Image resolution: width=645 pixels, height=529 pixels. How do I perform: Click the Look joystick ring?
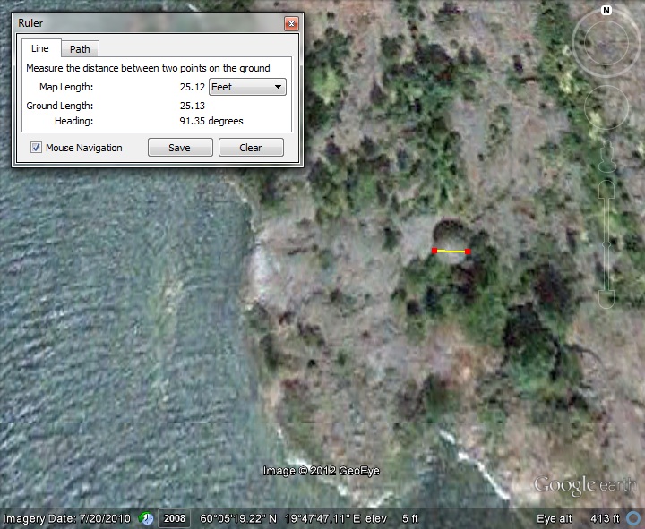606,40
